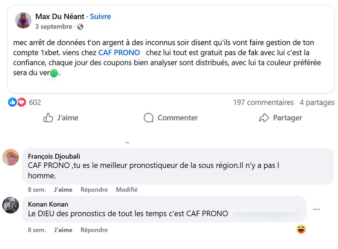Click the green circle emoji in the post
Image resolution: width=338 pixels, height=249 pixels.
[x=54, y=72]
